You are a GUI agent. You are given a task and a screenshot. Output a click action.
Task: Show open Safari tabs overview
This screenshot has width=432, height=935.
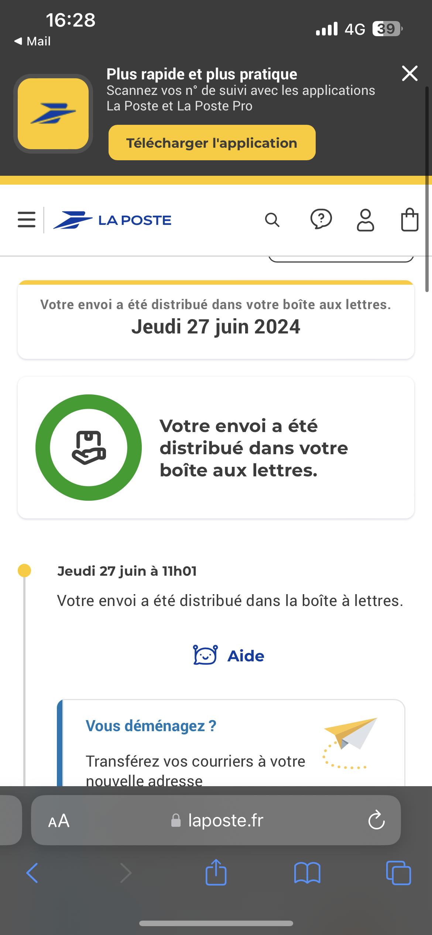398,873
